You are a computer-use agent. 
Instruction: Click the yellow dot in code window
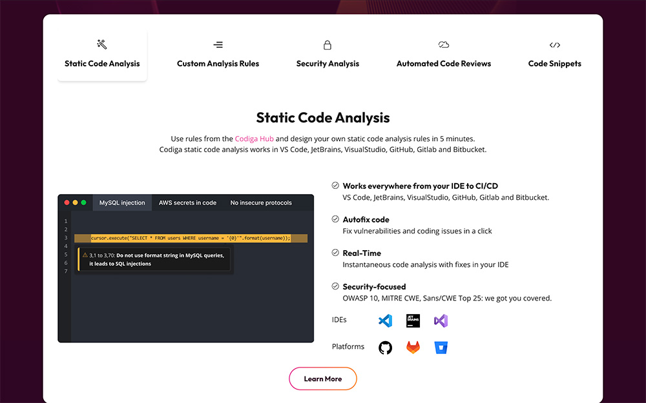(75, 202)
